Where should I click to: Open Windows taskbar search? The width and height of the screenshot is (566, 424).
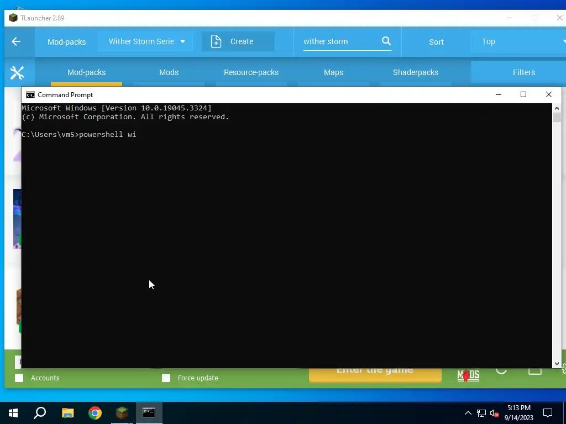coord(40,413)
